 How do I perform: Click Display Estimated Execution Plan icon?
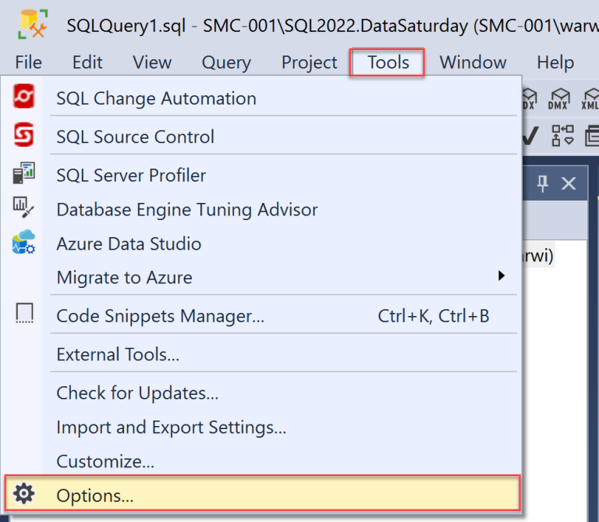[562, 136]
